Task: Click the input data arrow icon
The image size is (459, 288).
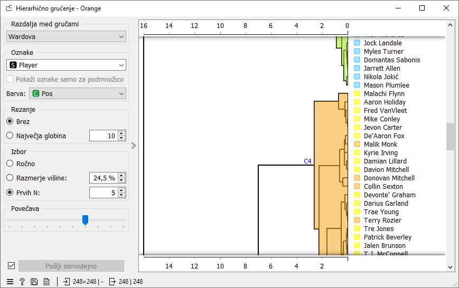Action: point(66,282)
